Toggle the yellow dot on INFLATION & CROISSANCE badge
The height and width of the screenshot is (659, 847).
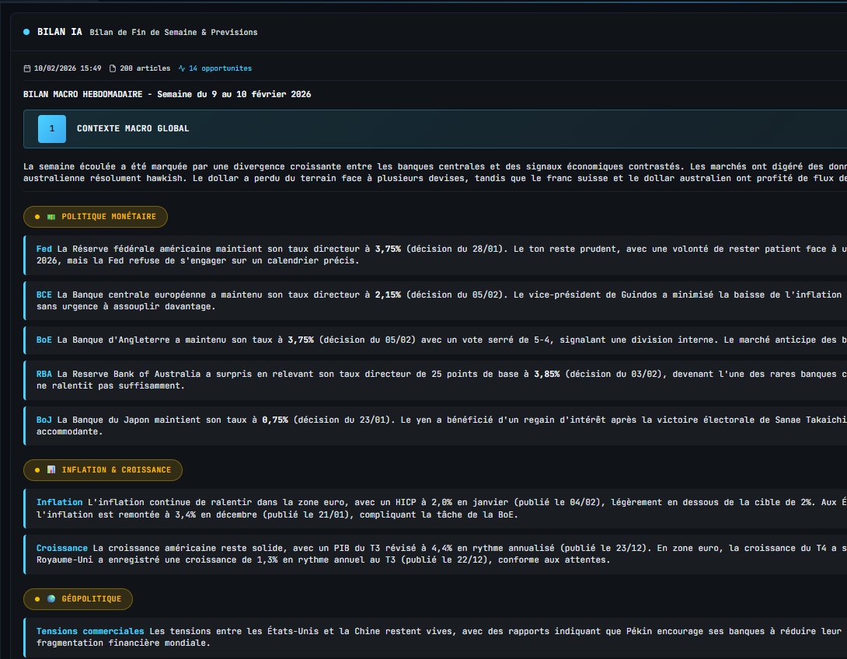[37, 470]
